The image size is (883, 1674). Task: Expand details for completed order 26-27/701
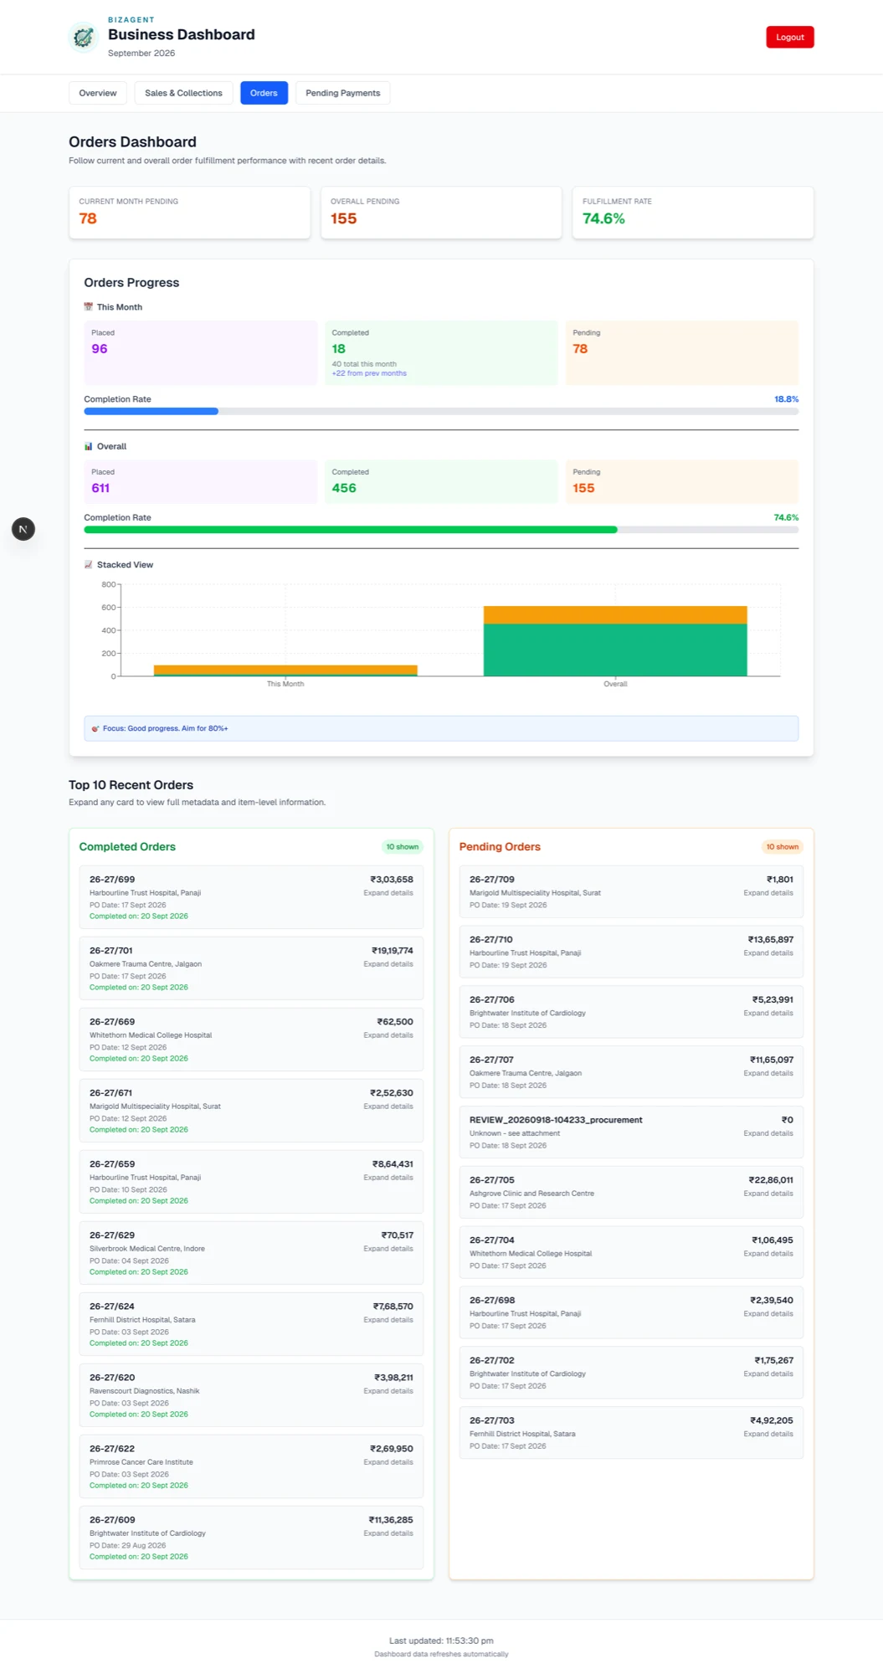click(x=388, y=964)
